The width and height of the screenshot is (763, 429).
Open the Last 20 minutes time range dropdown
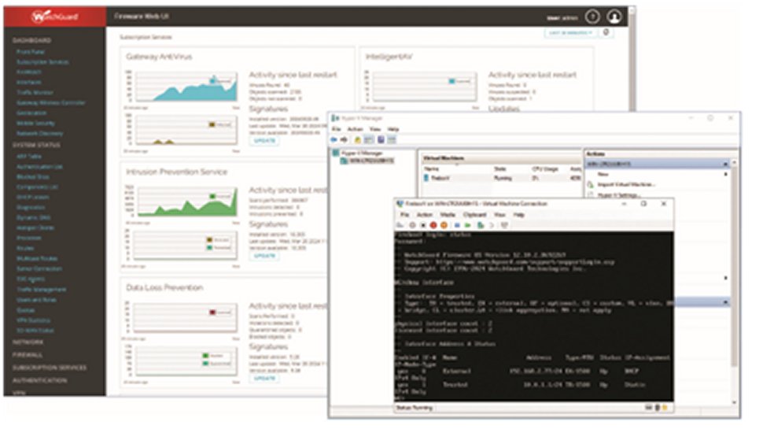click(x=571, y=32)
